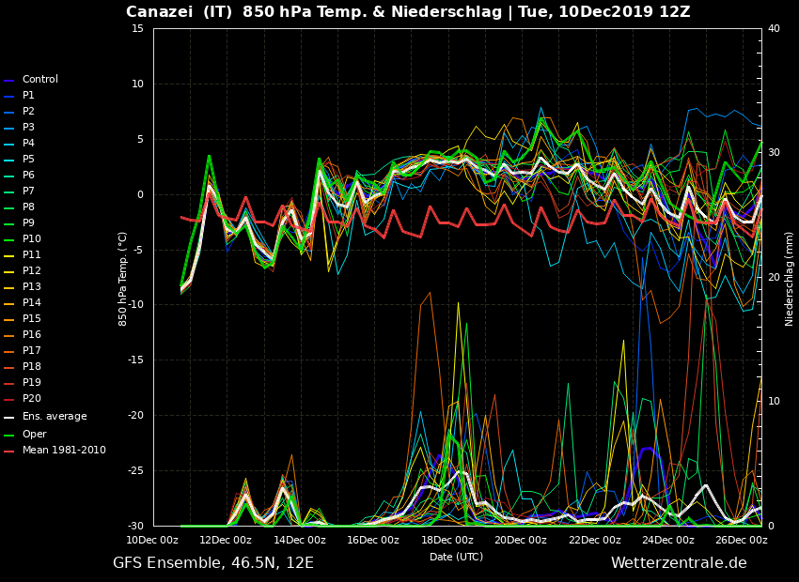Click the 'P16' legend label
The image size is (799, 582).
click(32, 334)
